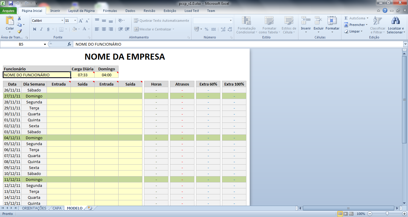The image size is (408, 217).
Task: Click AutoSoma button
Action: point(355,18)
